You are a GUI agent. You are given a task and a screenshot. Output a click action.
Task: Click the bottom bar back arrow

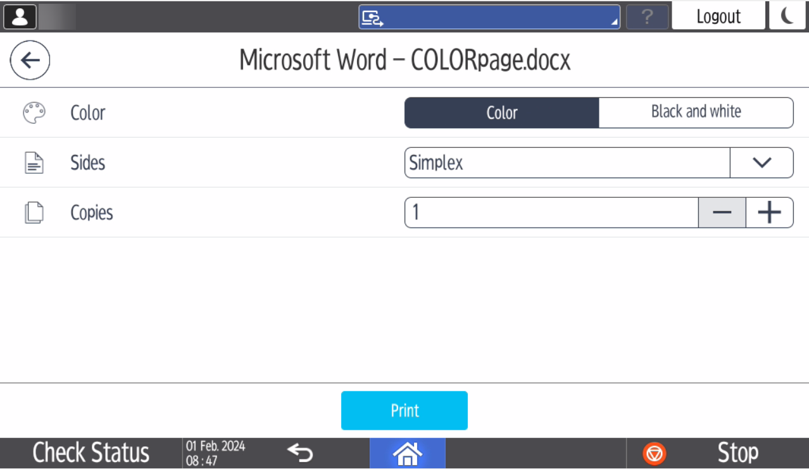pos(299,453)
